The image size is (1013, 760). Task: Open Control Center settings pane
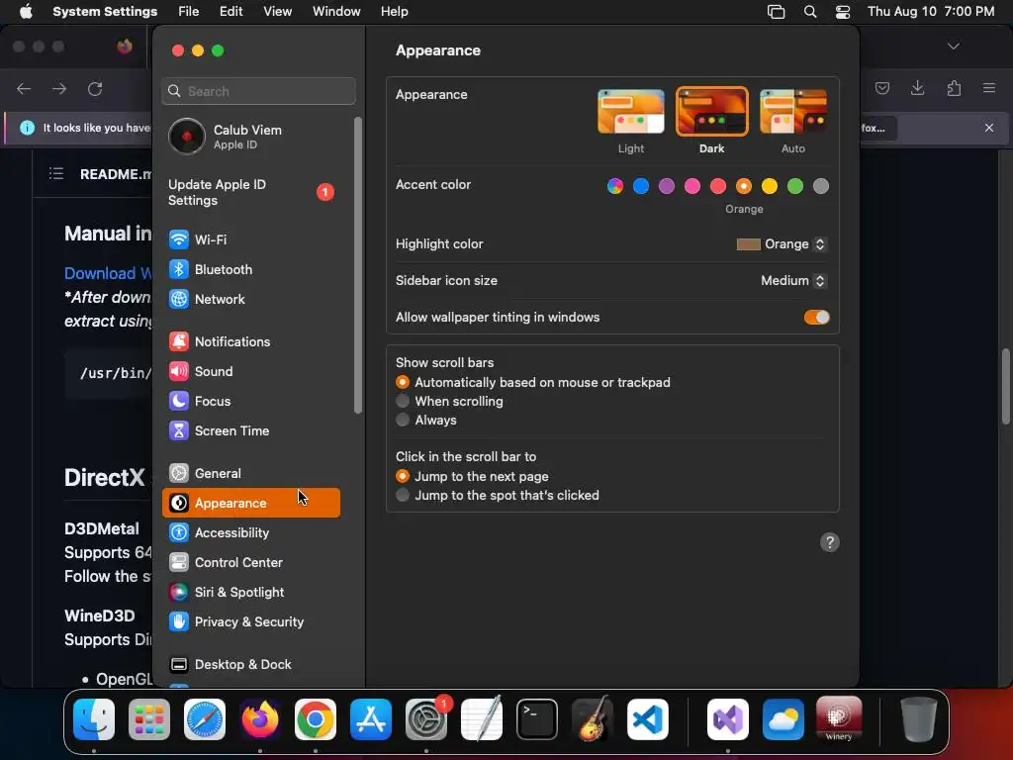(250, 563)
